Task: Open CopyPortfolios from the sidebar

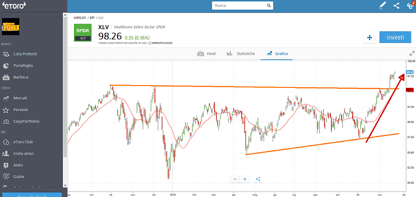Action: coord(26,121)
